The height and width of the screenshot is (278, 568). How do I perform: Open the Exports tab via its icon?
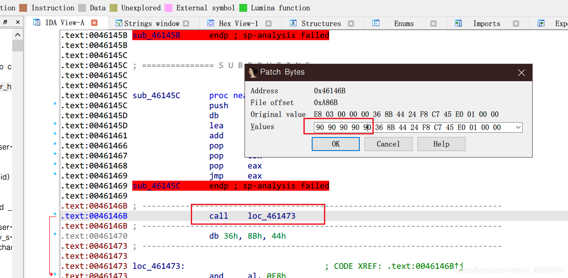click(541, 24)
